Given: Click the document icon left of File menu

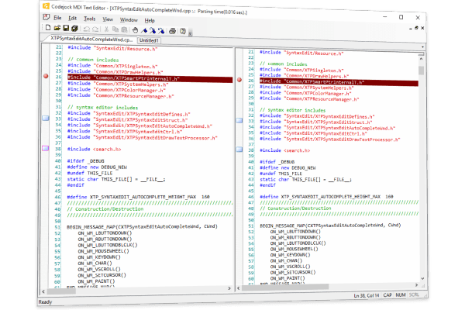Looking at the screenshot, I should click(x=46, y=17).
